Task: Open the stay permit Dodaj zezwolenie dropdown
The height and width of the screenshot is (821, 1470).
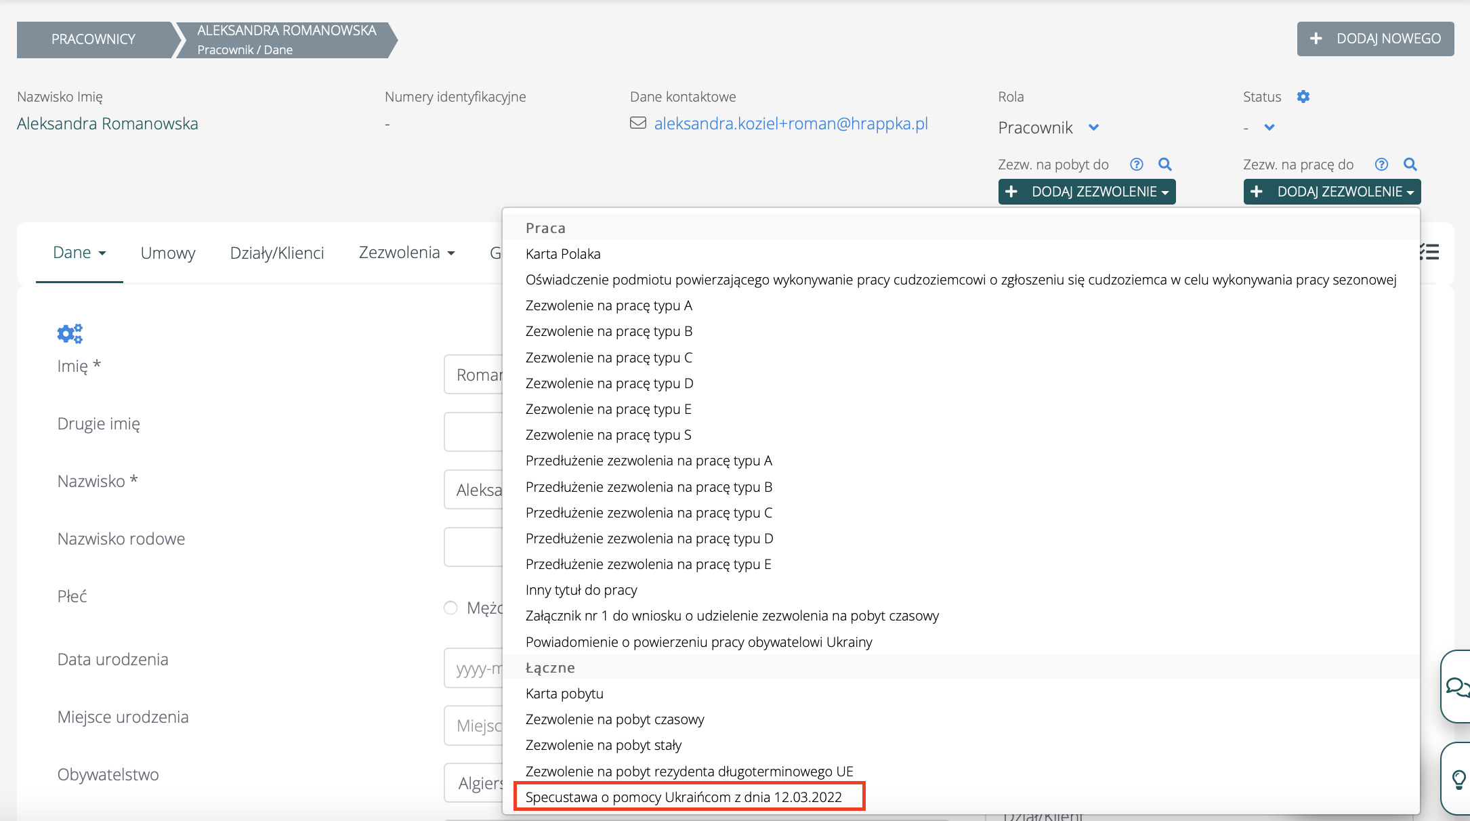Action: click(1087, 192)
